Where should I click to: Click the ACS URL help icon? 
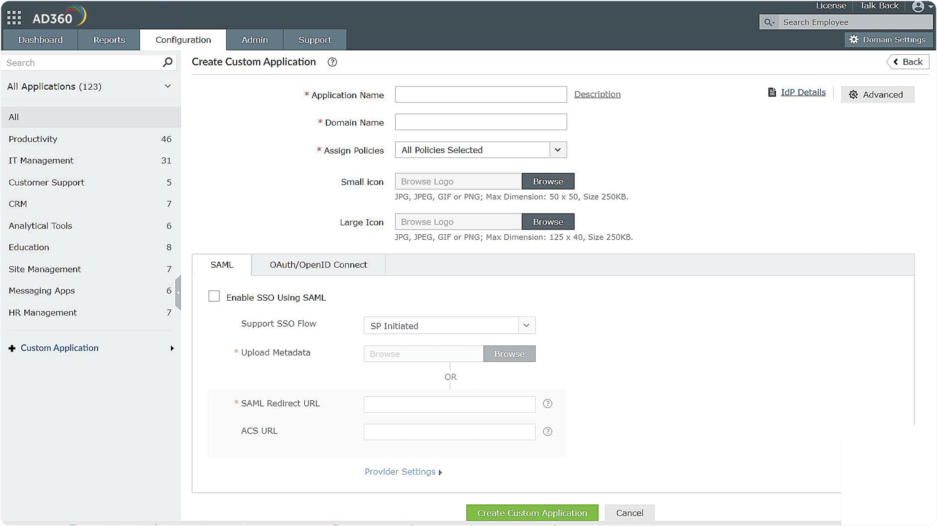[x=548, y=431]
